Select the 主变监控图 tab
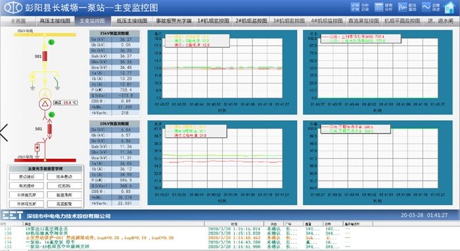The image size is (460, 251). tap(92, 21)
